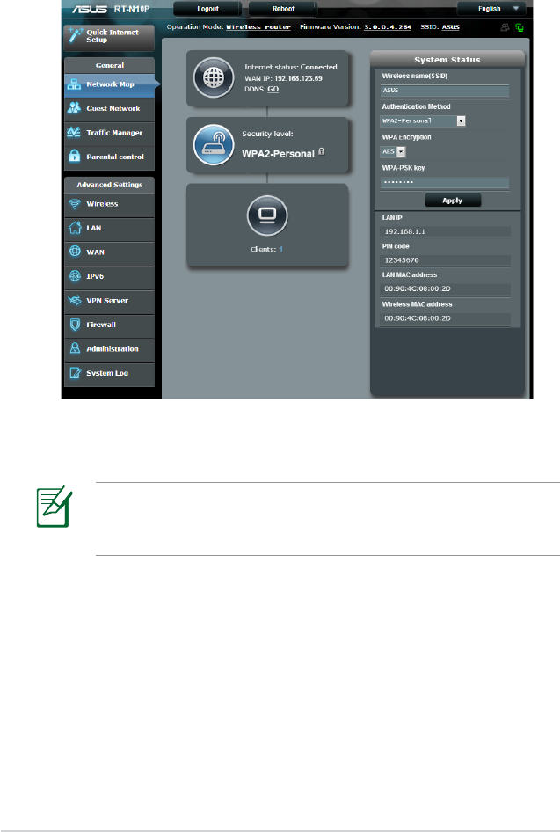560x832 pixels.
Task: Open Quick Internet Setup wizard icon
Action: click(x=74, y=36)
